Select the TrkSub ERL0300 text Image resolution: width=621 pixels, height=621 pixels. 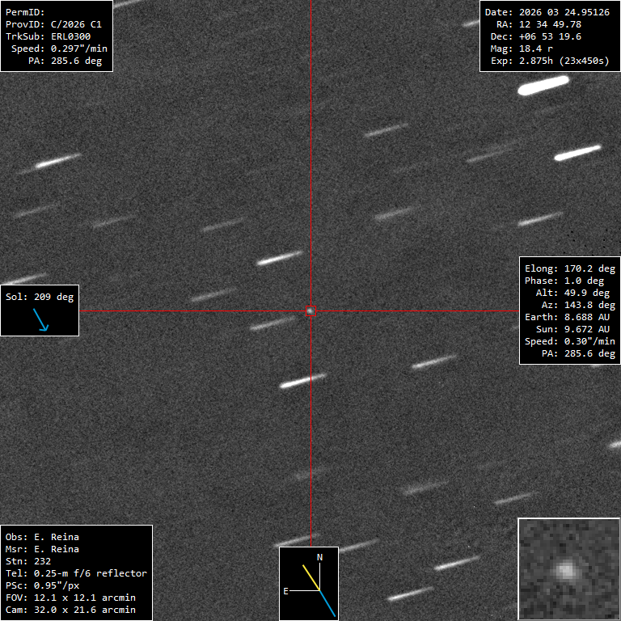(49, 36)
